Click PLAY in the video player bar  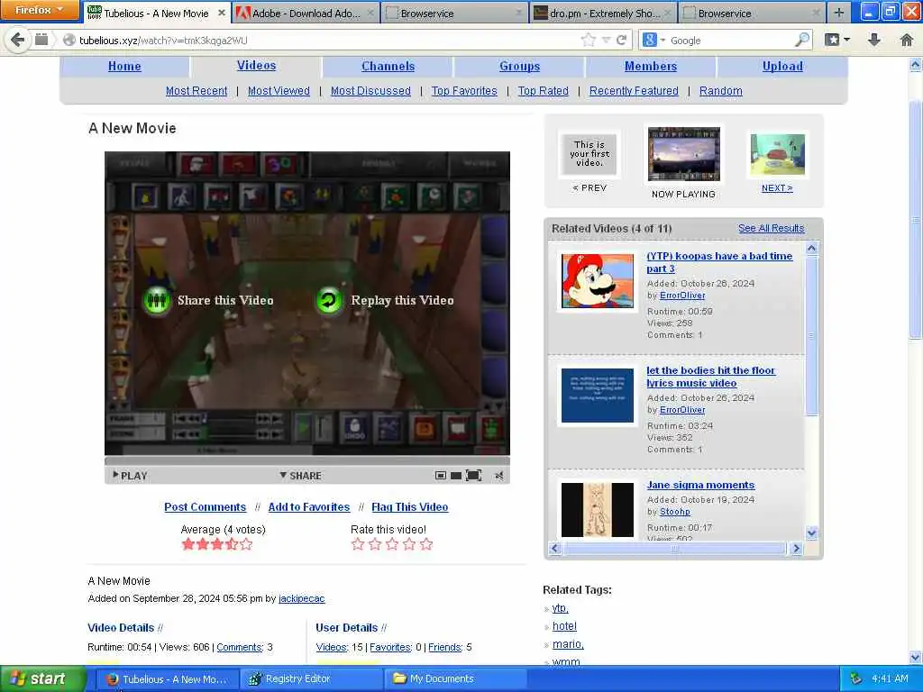(130, 476)
